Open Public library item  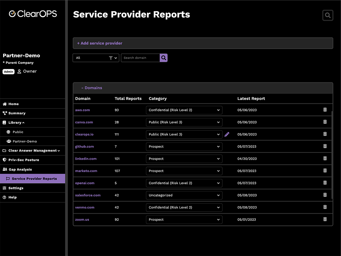coord(33,132)
